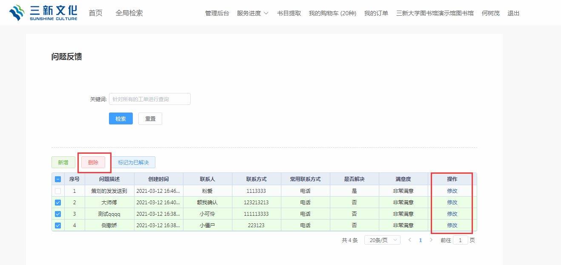The width and height of the screenshot is (561, 265).
Task: Open 首页 navigation item
Action: tap(95, 13)
